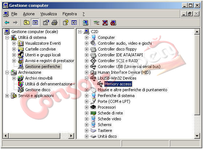Viewport: 203px width, 149px height.
Task: Click Scan for hardware changes icon
Action: point(85,23)
